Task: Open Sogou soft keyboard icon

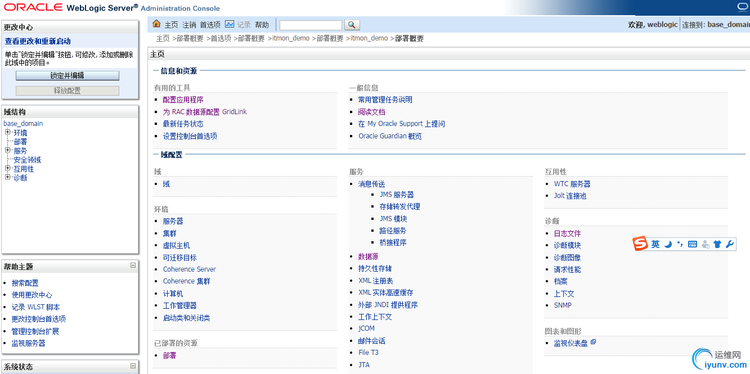Action: pyautogui.click(x=693, y=244)
